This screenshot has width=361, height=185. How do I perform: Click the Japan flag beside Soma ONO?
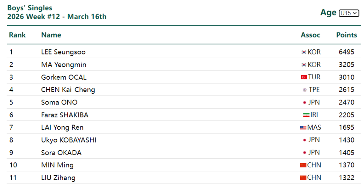pyautogui.click(x=304, y=103)
